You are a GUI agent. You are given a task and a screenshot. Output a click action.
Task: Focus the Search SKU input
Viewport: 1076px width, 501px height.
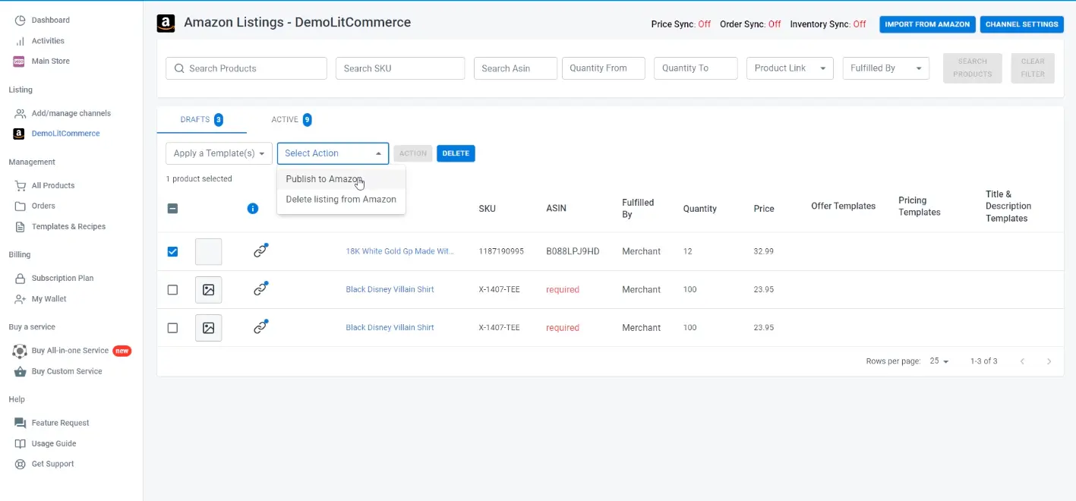(x=400, y=68)
